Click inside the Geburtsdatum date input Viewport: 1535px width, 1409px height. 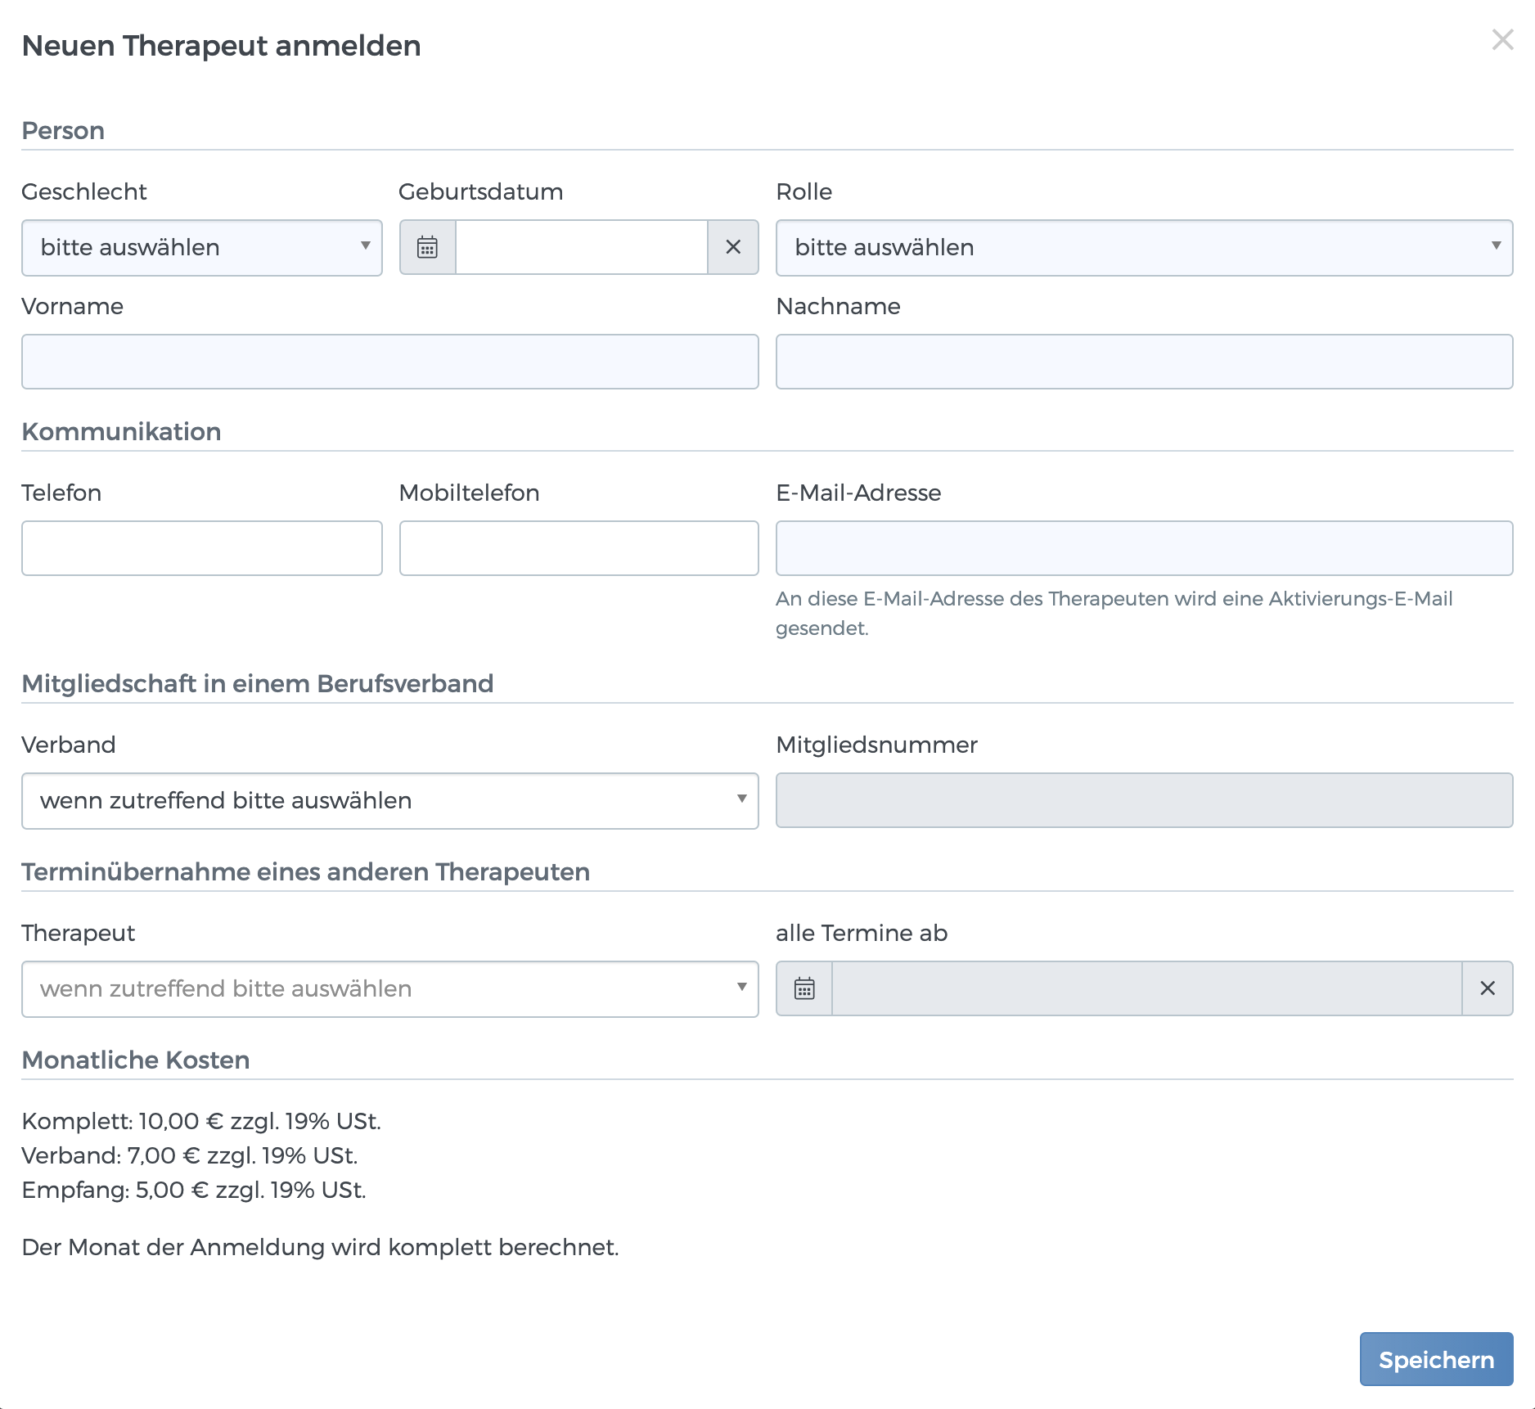click(581, 247)
